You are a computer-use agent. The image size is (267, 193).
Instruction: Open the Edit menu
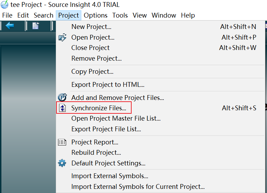pos(23,15)
